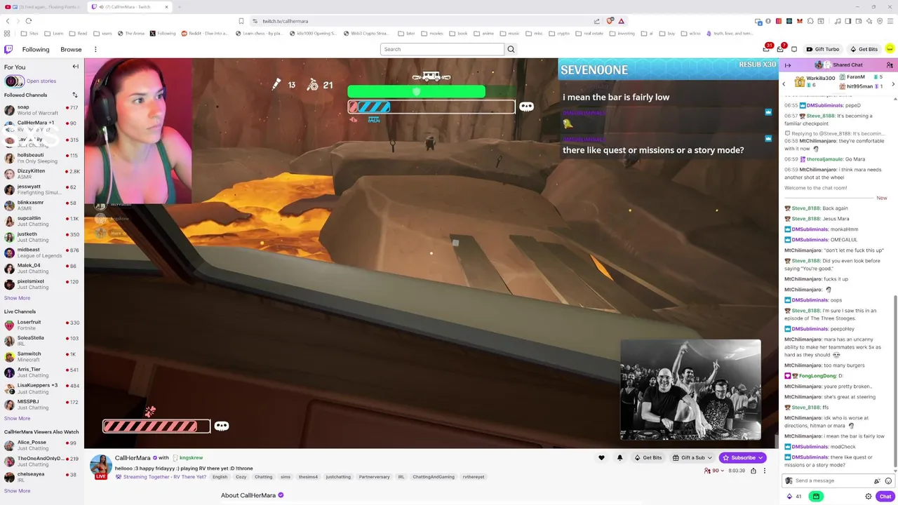Claim green channel points bonus
Screen dimensions: 898x505
(816, 497)
